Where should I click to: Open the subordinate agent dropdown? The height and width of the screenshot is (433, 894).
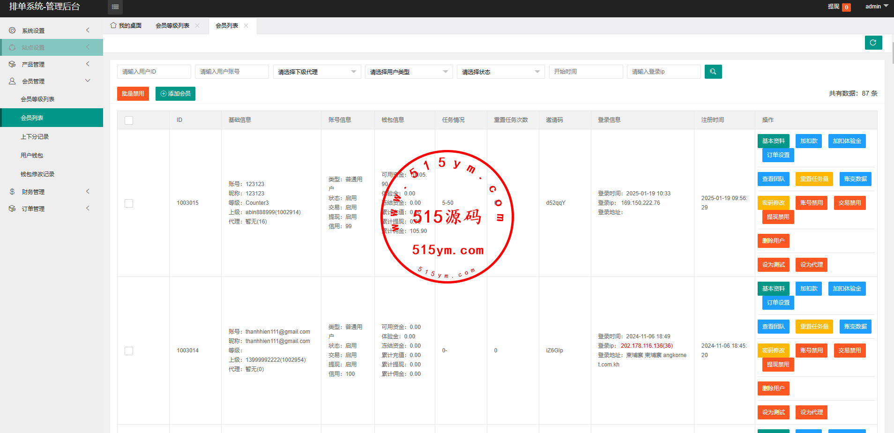tap(317, 72)
